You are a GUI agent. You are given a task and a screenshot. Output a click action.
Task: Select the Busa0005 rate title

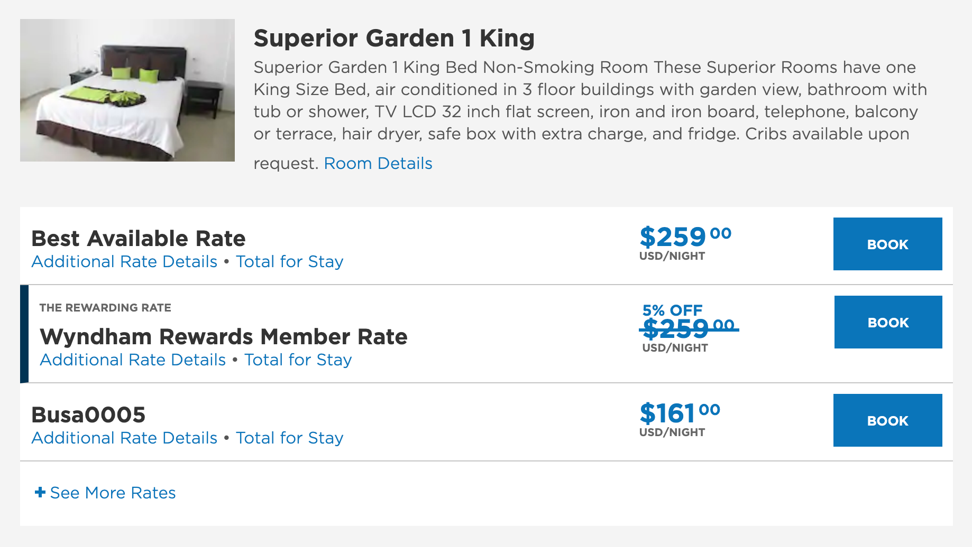click(x=88, y=415)
